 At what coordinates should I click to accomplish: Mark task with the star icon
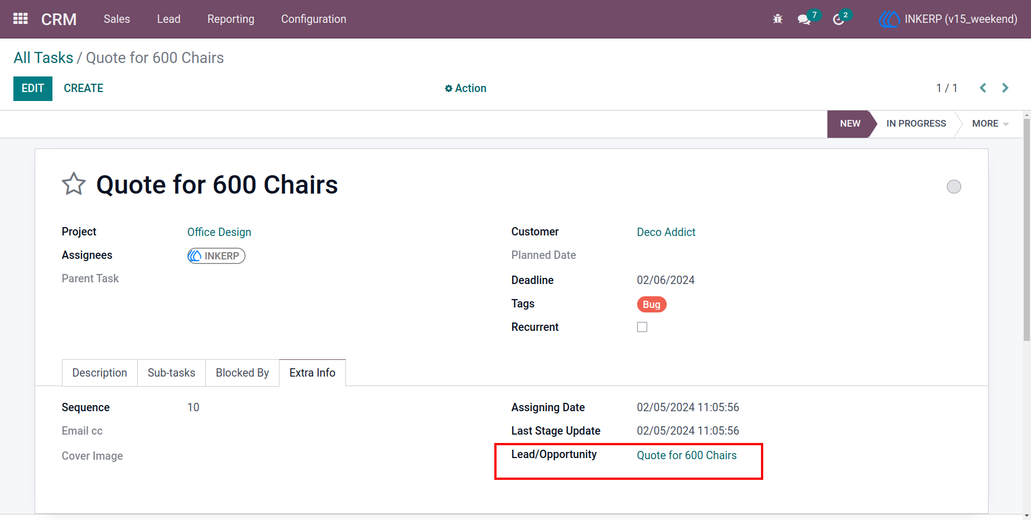coord(74,184)
